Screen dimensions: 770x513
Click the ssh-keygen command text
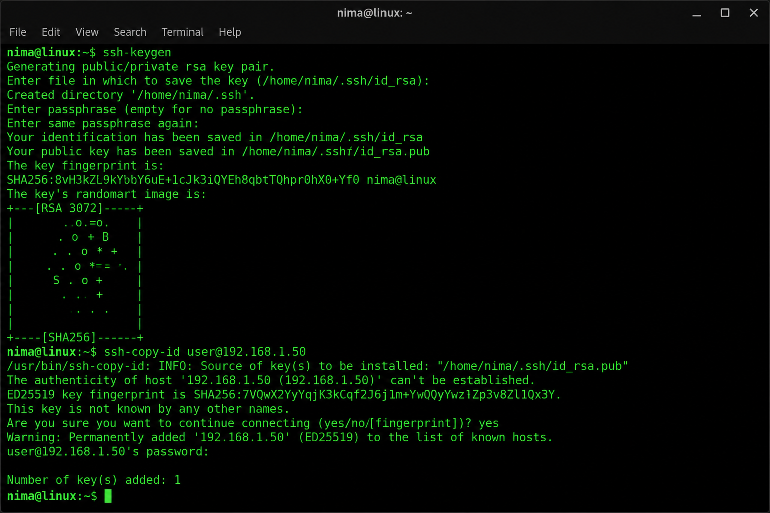coord(137,53)
